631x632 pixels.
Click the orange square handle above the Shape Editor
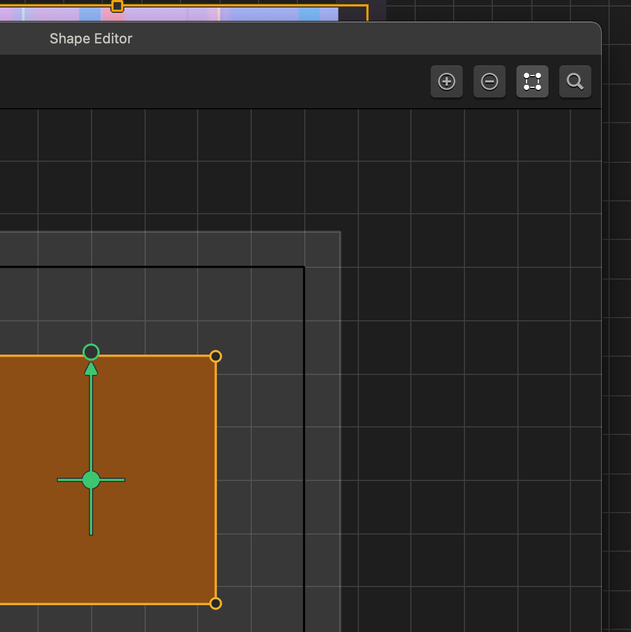tap(117, 6)
